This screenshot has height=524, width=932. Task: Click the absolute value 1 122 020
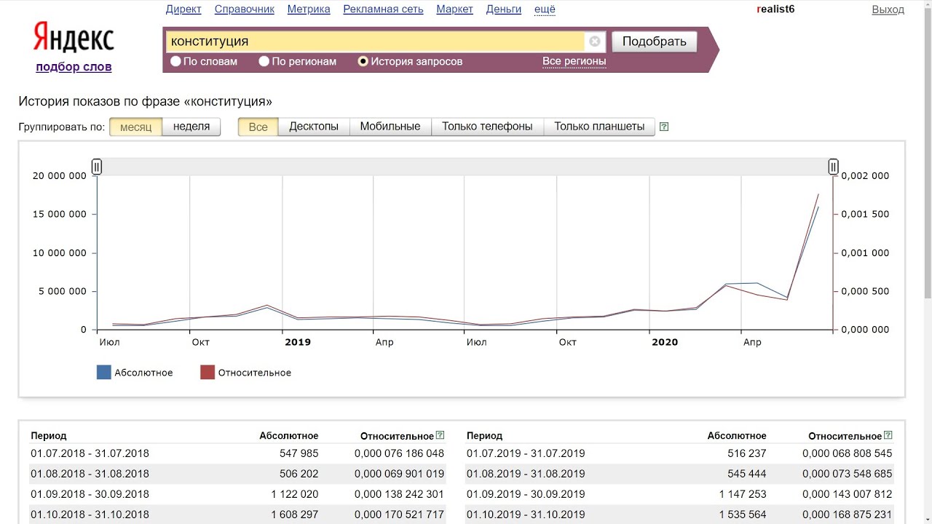(x=294, y=494)
